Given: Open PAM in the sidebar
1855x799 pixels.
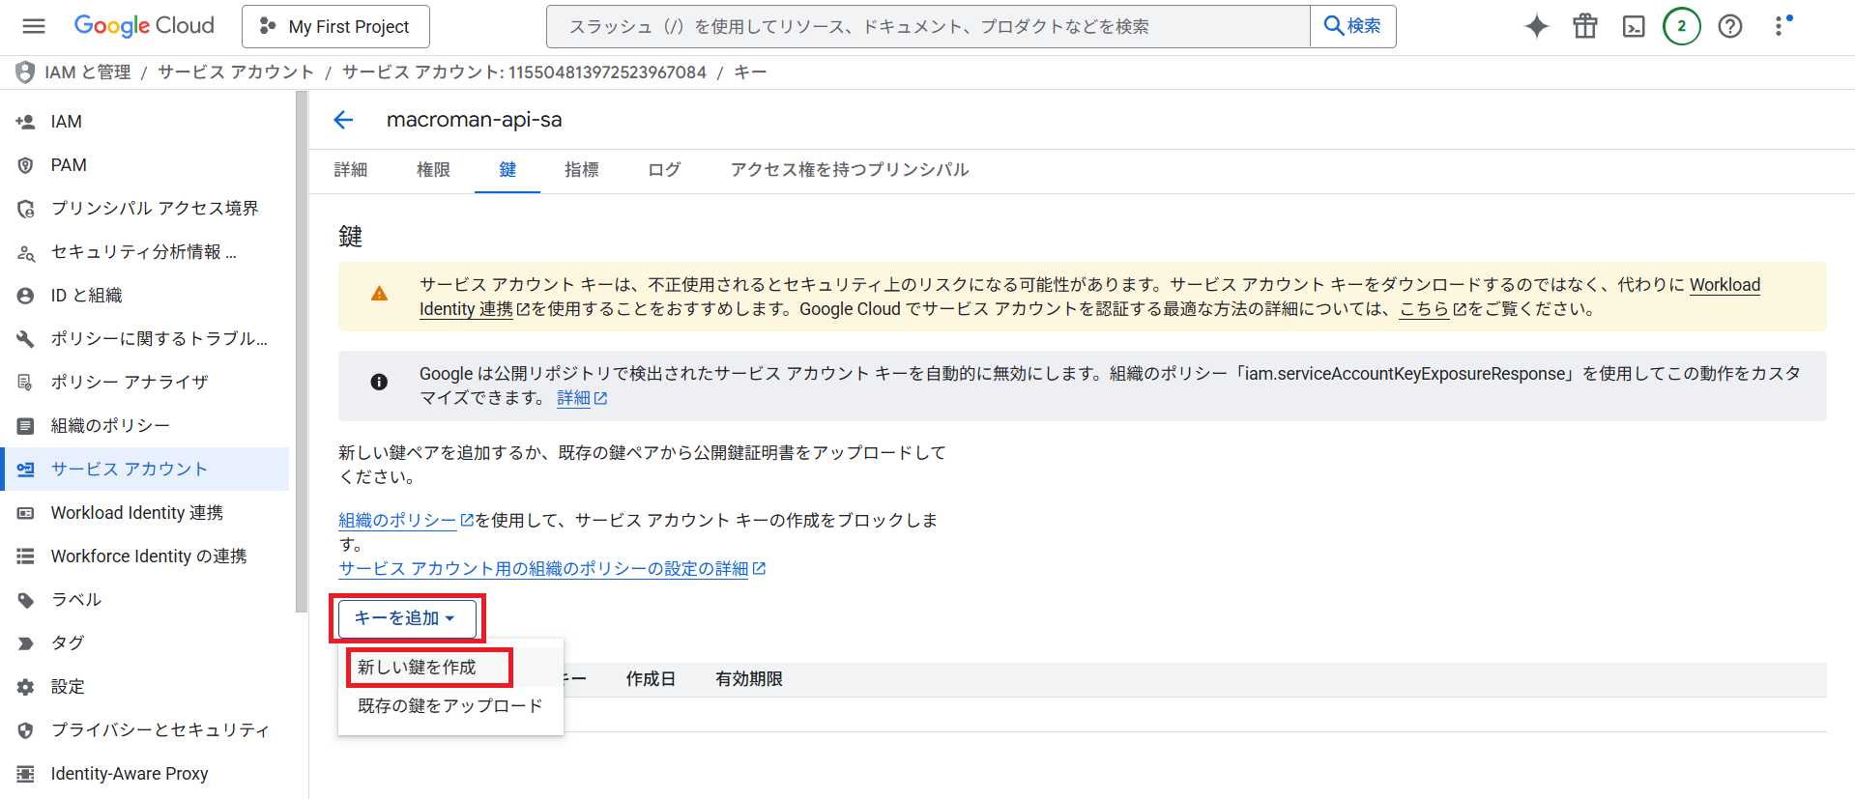Looking at the screenshot, I should pyautogui.click(x=145, y=165).
